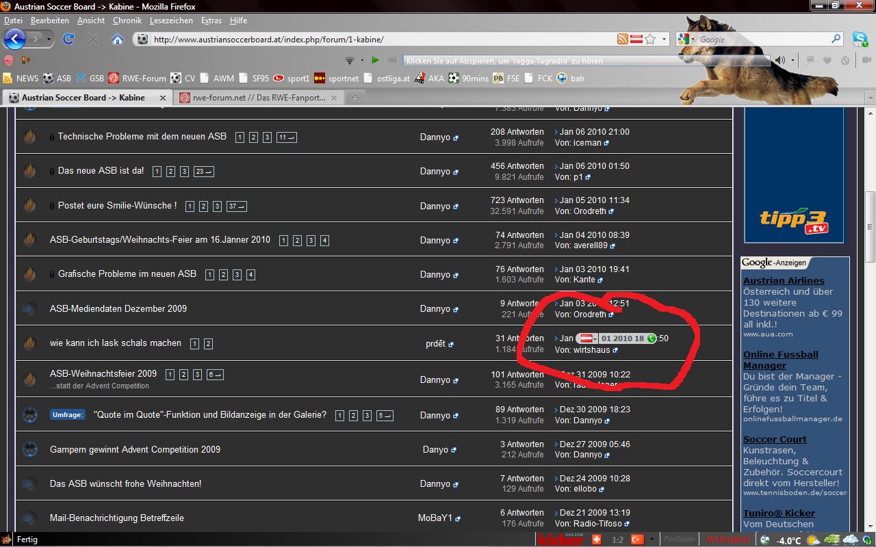Click the -4.0°C weather temperature in status bar
The height and width of the screenshot is (547, 876).
pos(789,540)
